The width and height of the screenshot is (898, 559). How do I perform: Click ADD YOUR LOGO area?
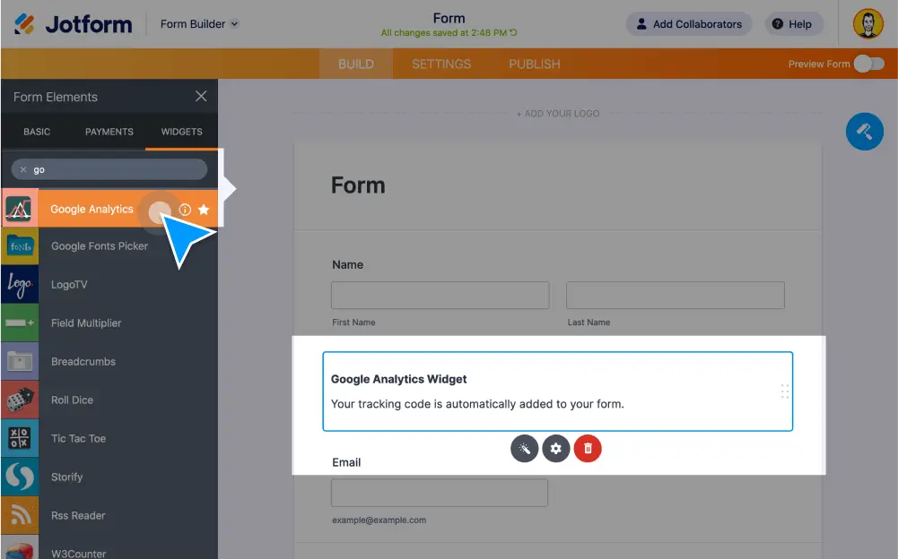point(558,113)
